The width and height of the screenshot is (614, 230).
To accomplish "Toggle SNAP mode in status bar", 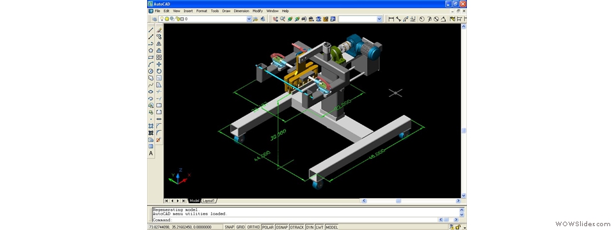I will (x=229, y=227).
